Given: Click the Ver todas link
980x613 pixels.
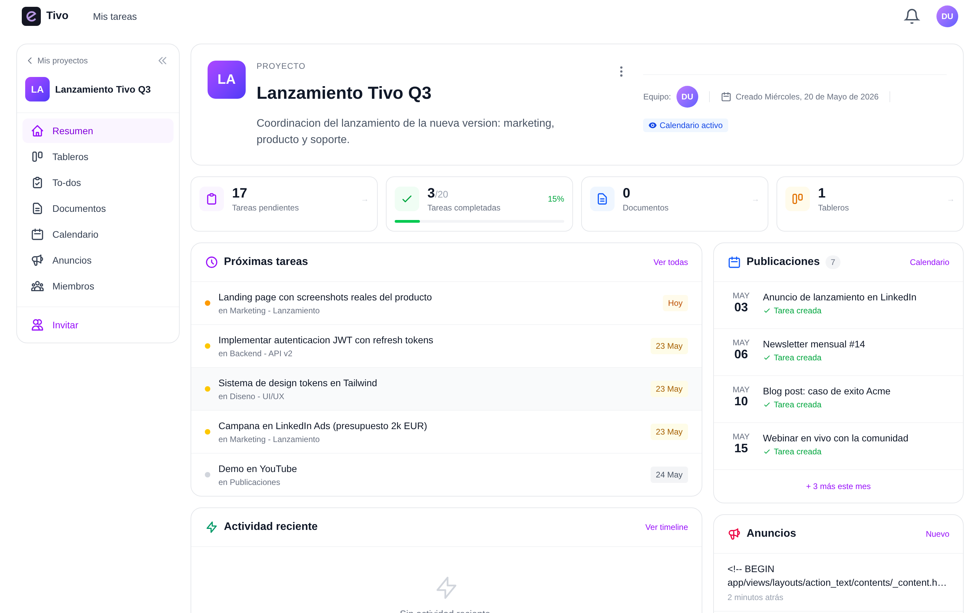Looking at the screenshot, I should tap(670, 262).
